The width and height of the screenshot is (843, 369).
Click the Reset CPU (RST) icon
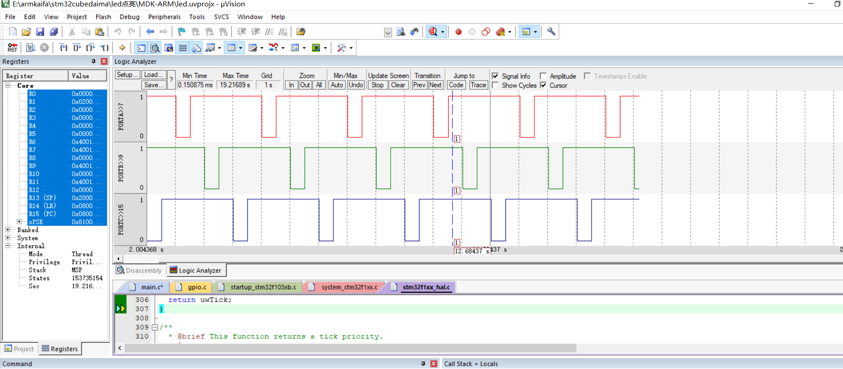click(x=12, y=48)
